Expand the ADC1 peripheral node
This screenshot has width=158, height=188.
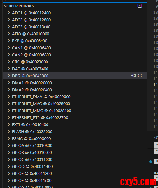[x=9, y=13]
